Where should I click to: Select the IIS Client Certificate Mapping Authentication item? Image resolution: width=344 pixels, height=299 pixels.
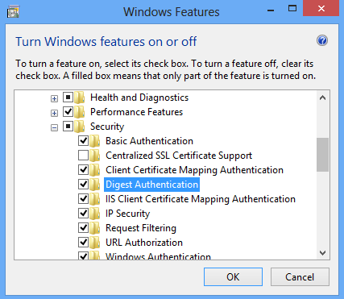tap(201, 199)
